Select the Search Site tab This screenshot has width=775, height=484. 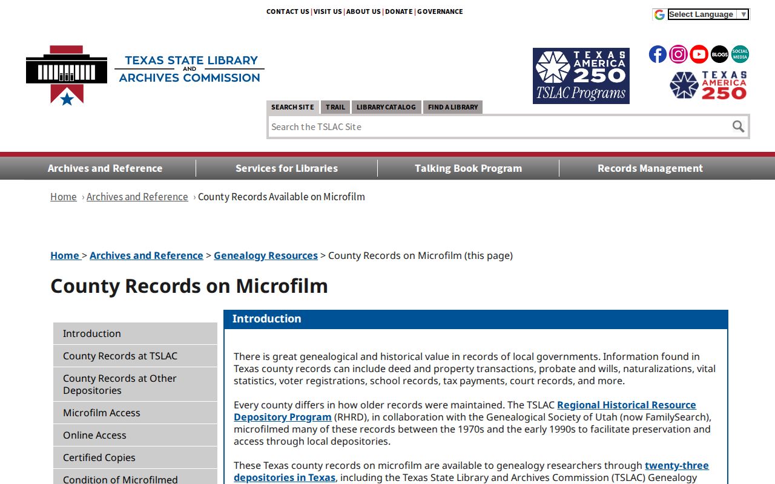point(292,107)
